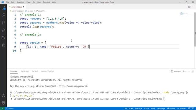Open the Manage gear icon

[x=3, y=103]
